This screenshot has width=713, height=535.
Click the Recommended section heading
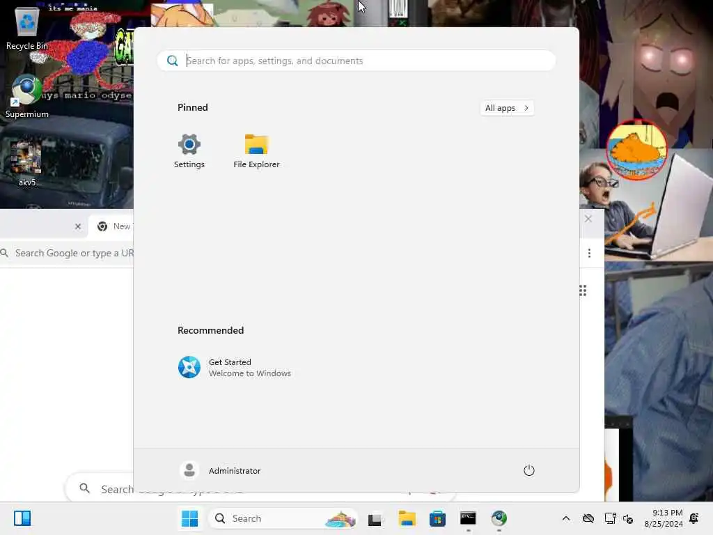coord(210,330)
